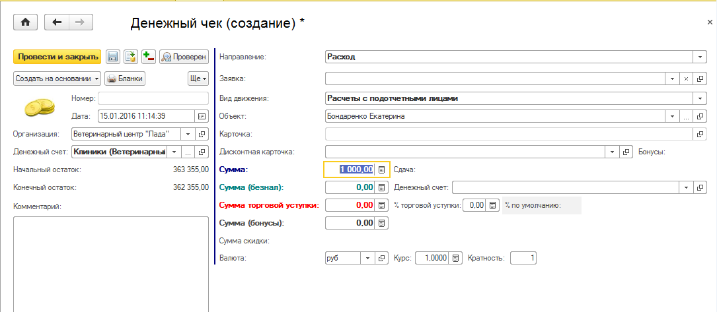The image size is (717, 312).
Task: Clear the Заявка field with the x button
Action: [686, 79]
